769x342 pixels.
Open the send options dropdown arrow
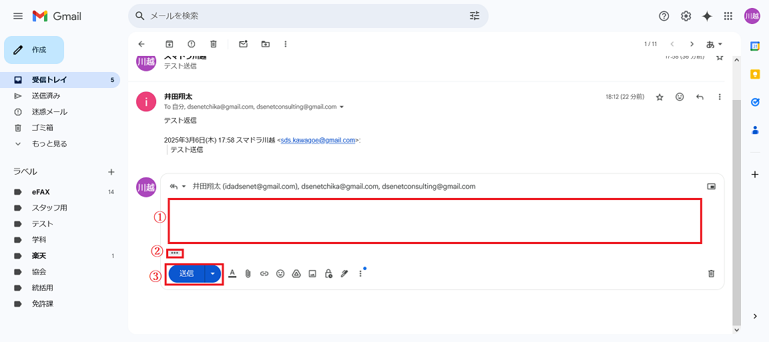[x=213, y=273]
